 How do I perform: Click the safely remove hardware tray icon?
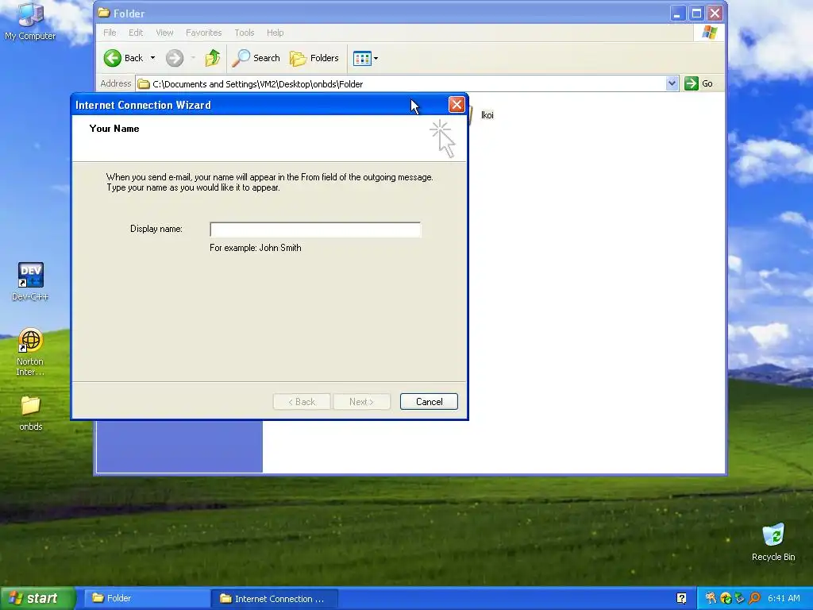(x=740, y=598)
